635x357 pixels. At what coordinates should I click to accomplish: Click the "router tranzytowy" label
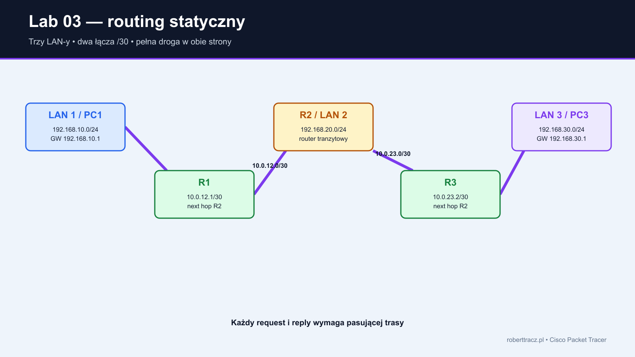click(323, 139)
